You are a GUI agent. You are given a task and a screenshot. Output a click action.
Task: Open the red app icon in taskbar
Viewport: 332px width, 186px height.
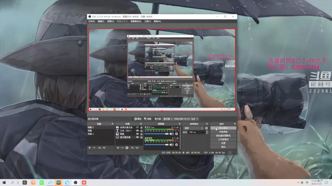click(84, 183)
